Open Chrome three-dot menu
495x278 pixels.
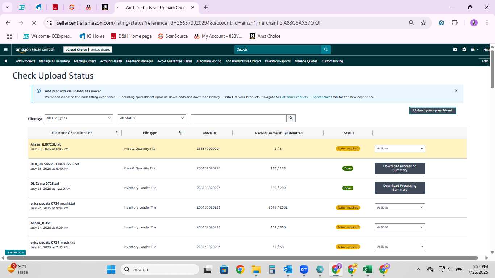(486, 23)
